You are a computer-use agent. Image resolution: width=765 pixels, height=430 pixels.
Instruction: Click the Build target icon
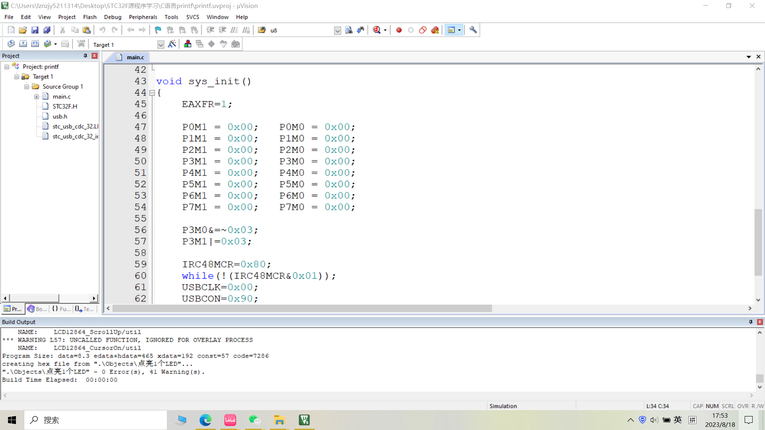23,44
